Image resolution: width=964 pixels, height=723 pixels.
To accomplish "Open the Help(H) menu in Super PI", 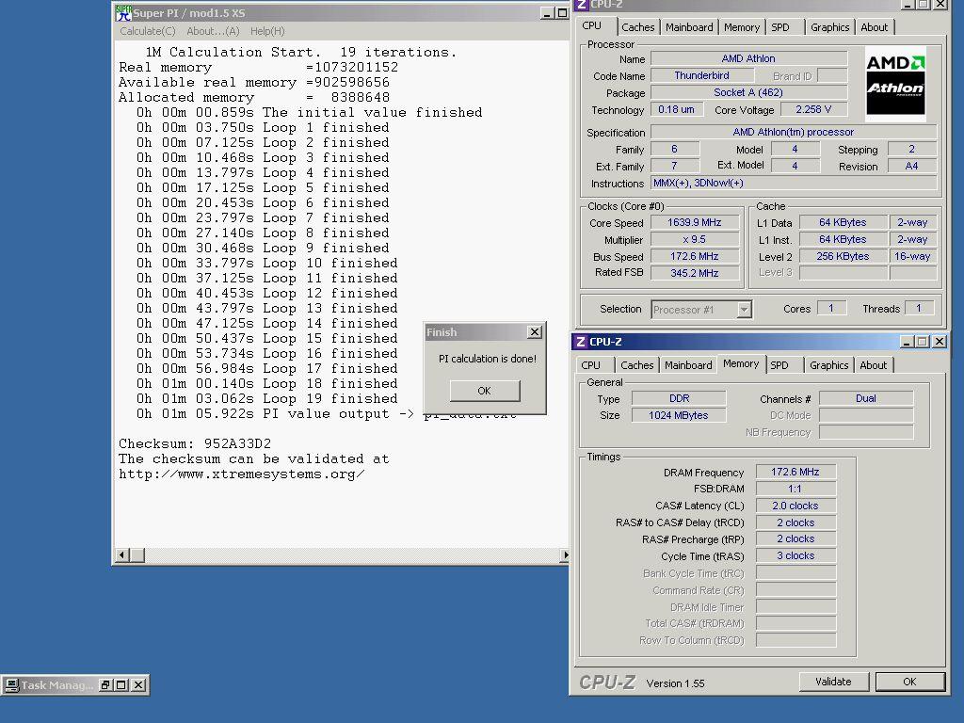I will [267, 31].
